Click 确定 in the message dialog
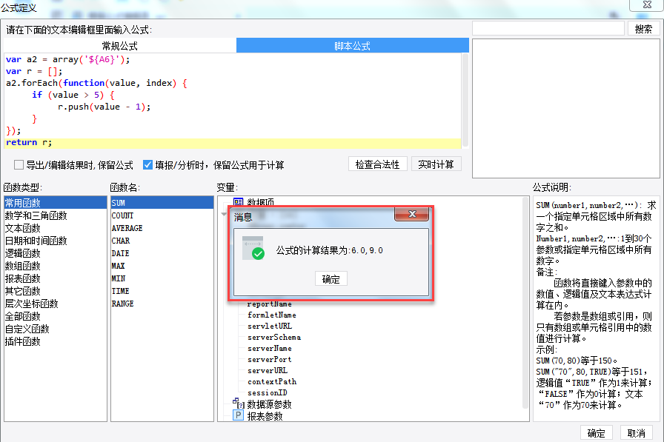Screen dimensions: 664x442 331,279
